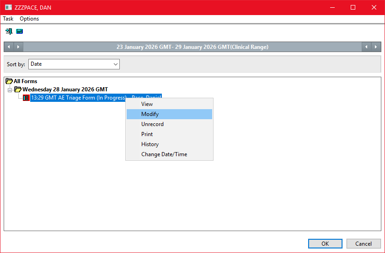The image size is (385, 253).
Task: Click left arrow at the date bar's left end
Action: pos(9,47)
